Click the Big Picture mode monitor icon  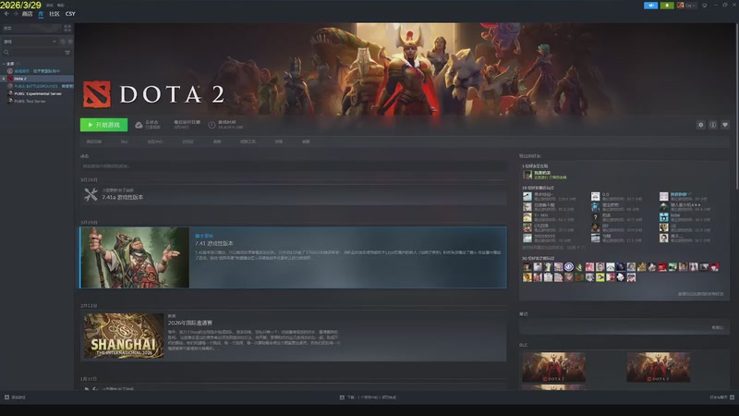click(x=705, y=6)
